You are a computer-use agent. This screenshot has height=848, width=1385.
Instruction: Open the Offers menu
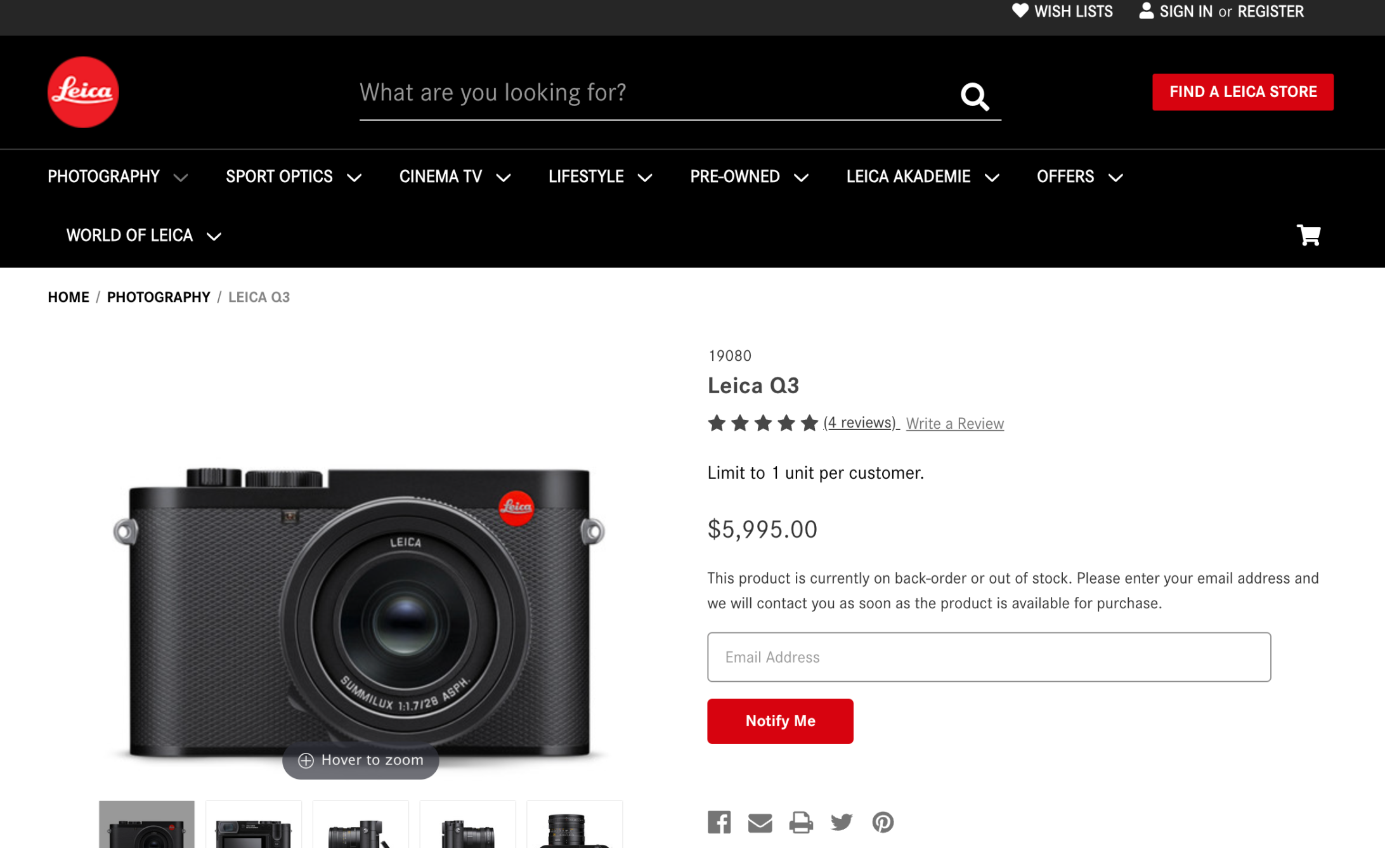[1079, 177]
